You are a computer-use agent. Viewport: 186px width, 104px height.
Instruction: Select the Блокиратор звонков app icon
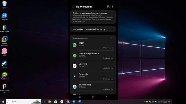point(75,55)
